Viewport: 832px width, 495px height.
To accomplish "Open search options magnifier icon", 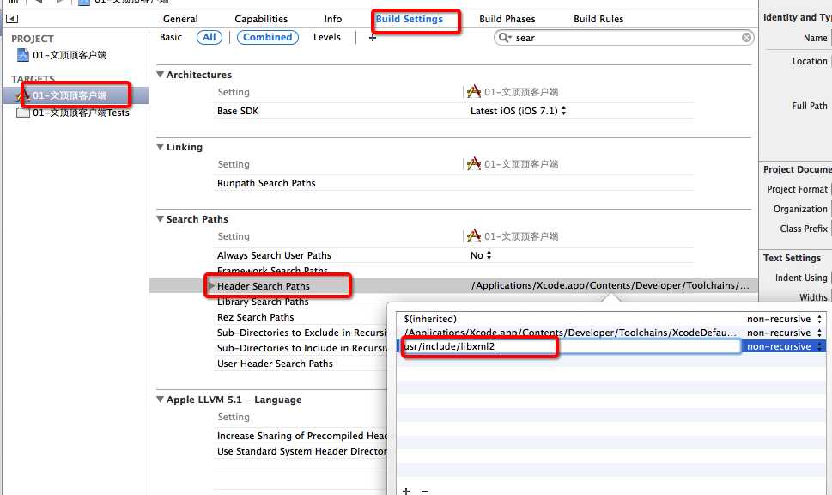I will (x=504, y=37).
